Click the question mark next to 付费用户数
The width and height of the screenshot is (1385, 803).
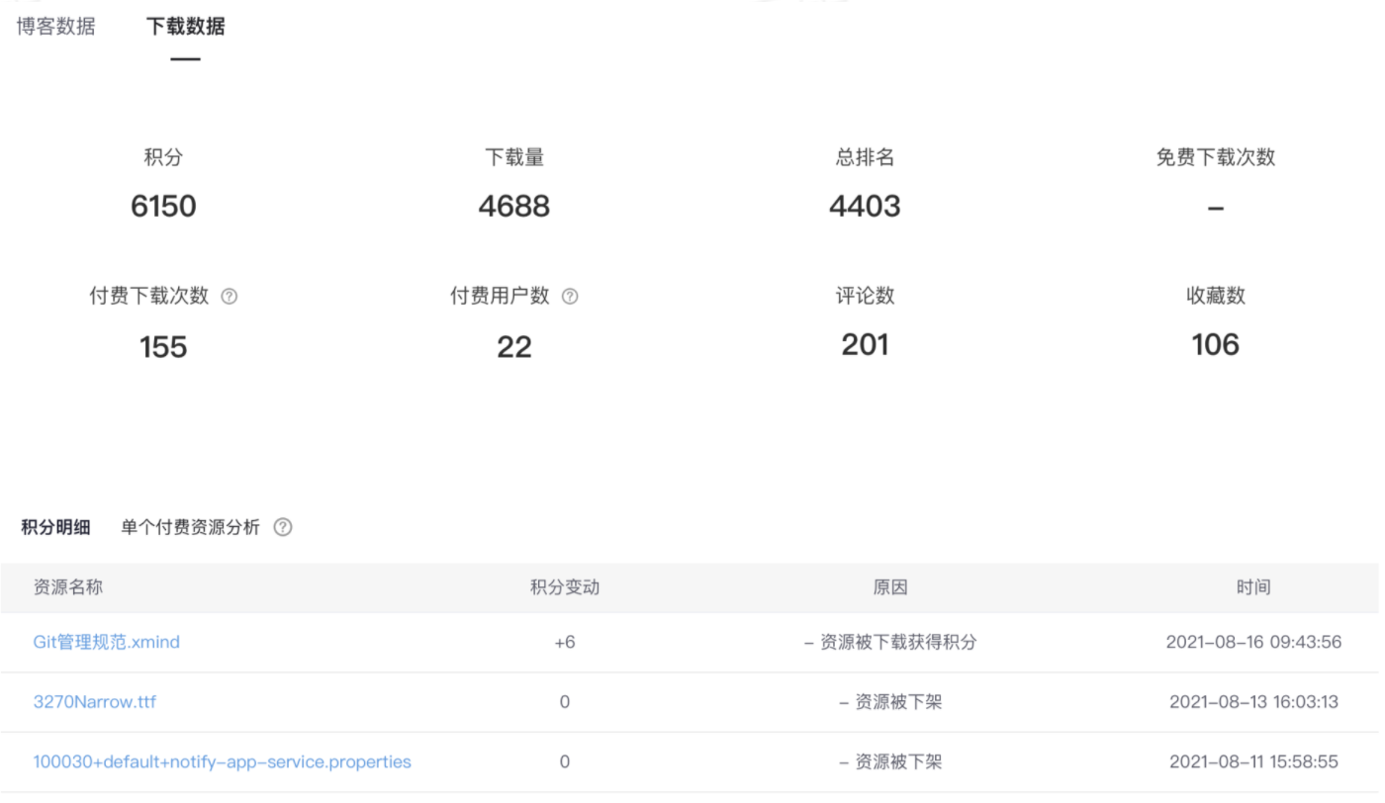[x=570, y=296]
